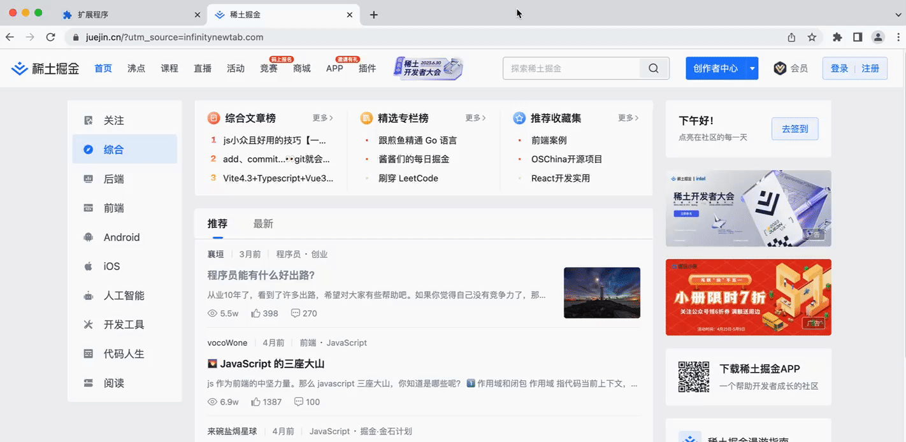Image resolution: width=906 pixels, height=442 pixels.
Task: Open the 会员 membership badge icon
Action: (x=780, y=68)
